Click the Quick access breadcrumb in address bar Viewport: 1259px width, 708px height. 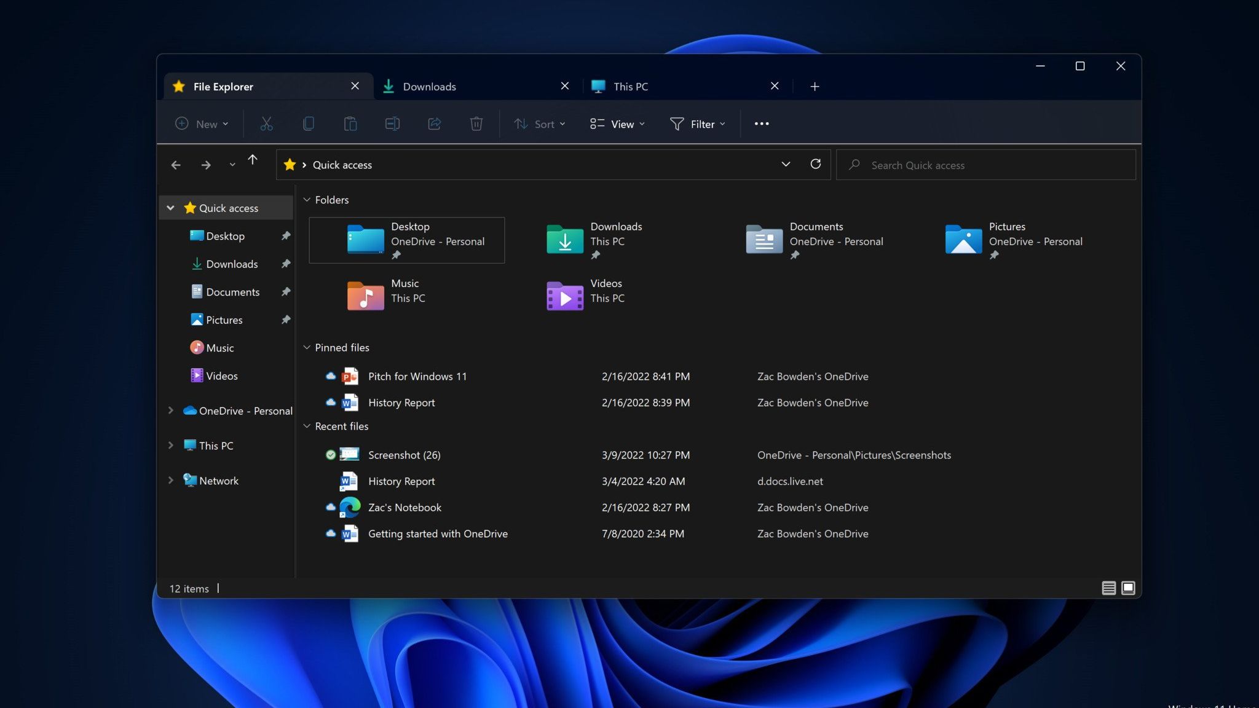[342, 165]
